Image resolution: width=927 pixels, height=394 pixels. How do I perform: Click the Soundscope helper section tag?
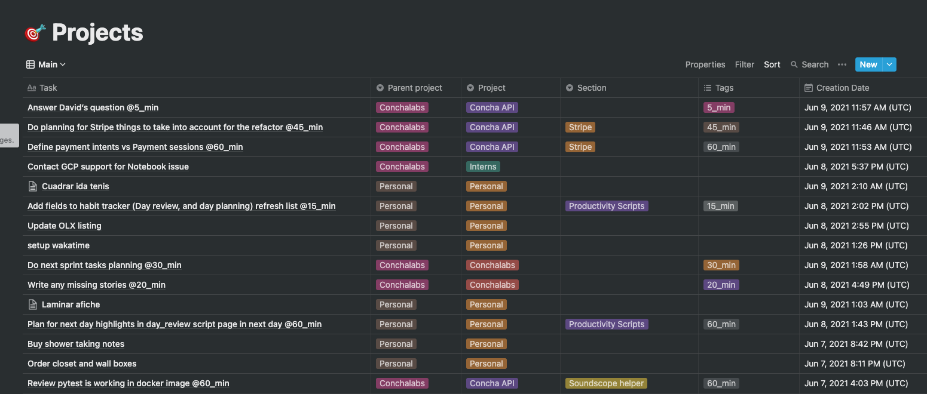(x=607, y=383)
